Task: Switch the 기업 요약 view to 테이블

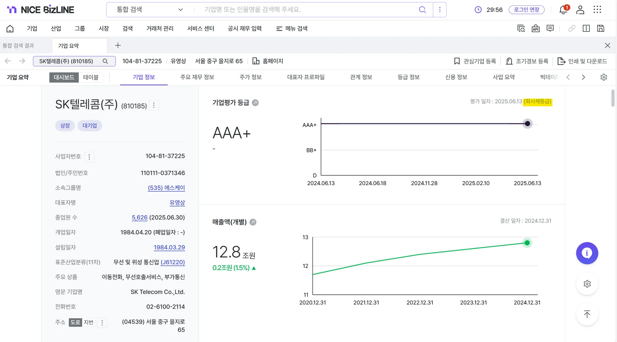Action: tap(91, 77)
